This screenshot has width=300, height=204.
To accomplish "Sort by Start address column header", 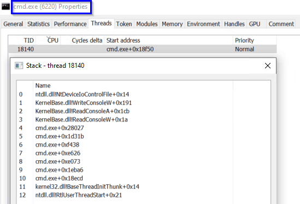I will tap(168, 40).
